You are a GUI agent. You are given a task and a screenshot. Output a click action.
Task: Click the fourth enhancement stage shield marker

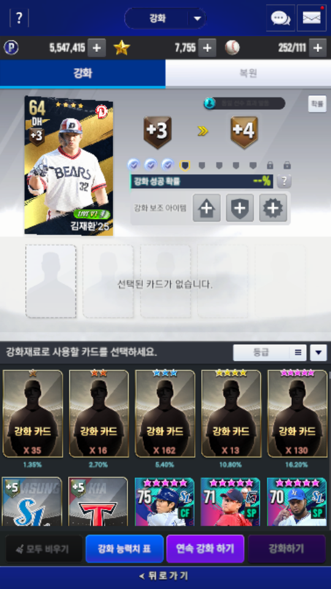point(185,165)
